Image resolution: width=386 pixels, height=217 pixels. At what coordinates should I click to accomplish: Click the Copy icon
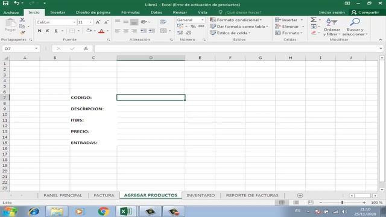(22, 26)
